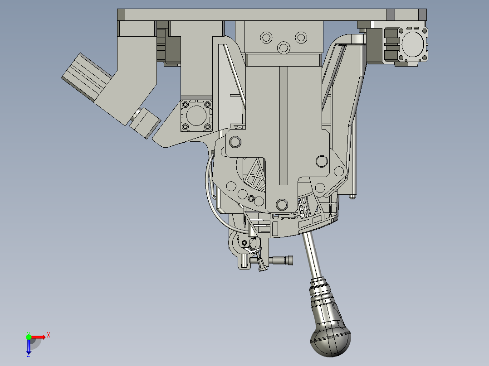
Task: Click the red X axis arrow on the triad
Action: (39, 337)
